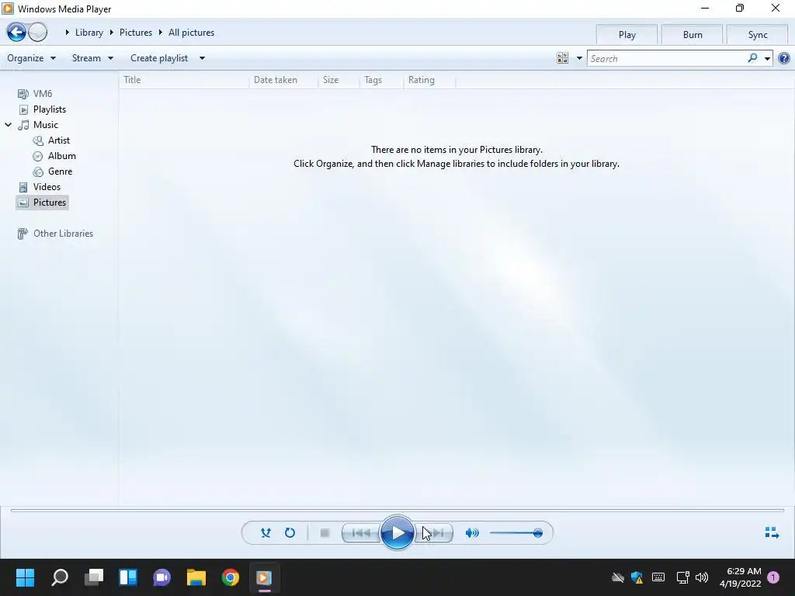Image resolution: width=795 pixels, height=596 pixels.
Task: Sort by the Title column header
Action: click(x=184, y=80)
